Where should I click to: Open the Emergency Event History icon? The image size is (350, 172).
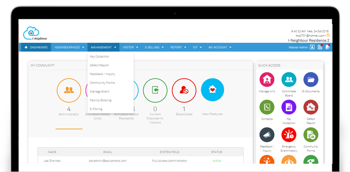pos(289,135)
